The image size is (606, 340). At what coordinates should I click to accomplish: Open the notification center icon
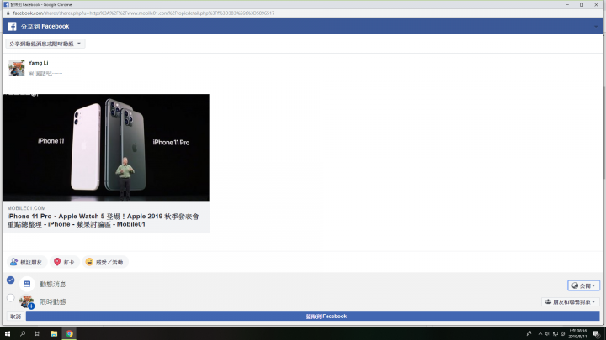click(x=597, y=334)
